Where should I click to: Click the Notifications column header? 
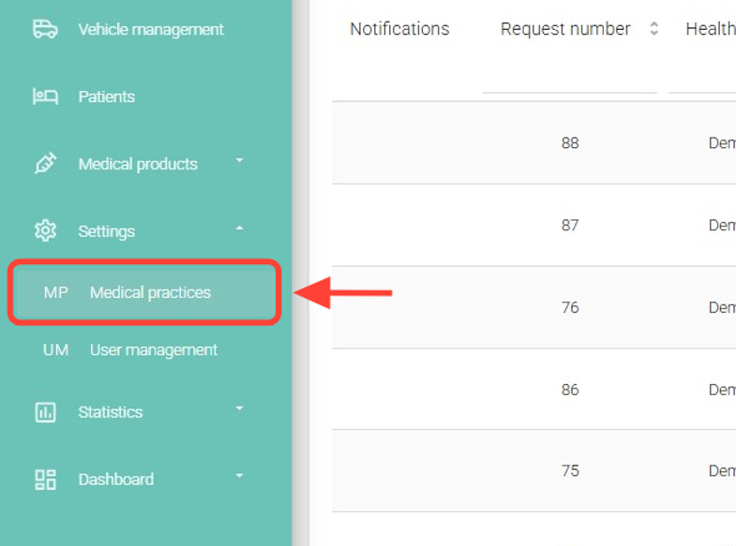399,29
